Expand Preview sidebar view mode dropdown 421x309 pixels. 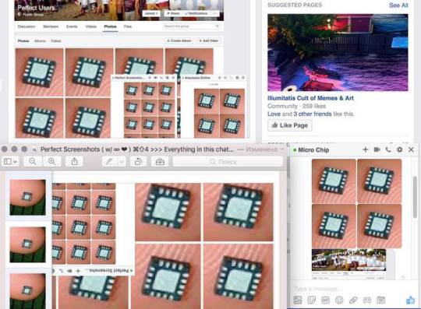tap(10, 162)
